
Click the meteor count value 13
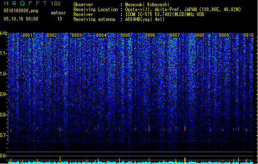click(59, 19)
